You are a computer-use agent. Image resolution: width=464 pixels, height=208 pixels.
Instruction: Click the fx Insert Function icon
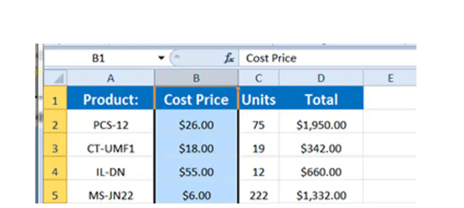coord(229,58)
